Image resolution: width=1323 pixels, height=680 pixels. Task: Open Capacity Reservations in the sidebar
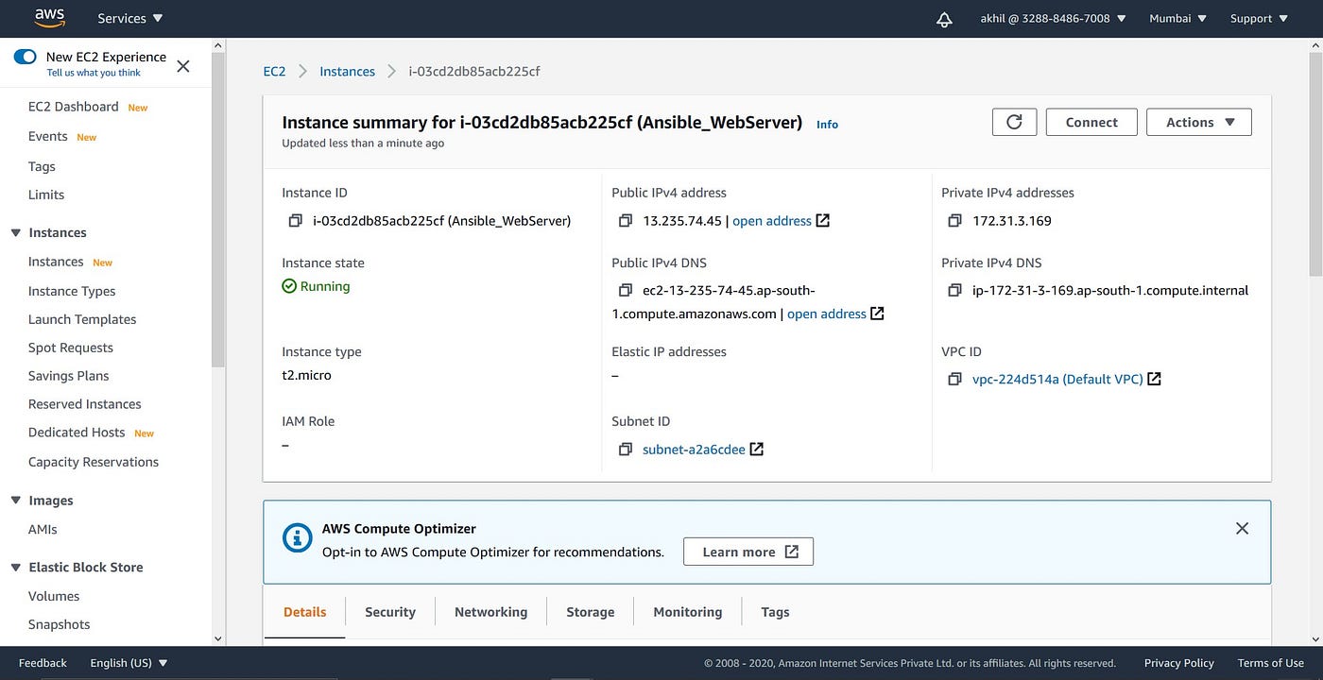pyautogui.click(x=94, y=462)
